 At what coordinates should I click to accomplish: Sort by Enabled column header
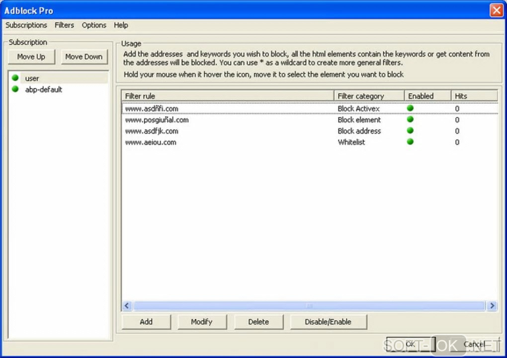(x=428, y=96)
